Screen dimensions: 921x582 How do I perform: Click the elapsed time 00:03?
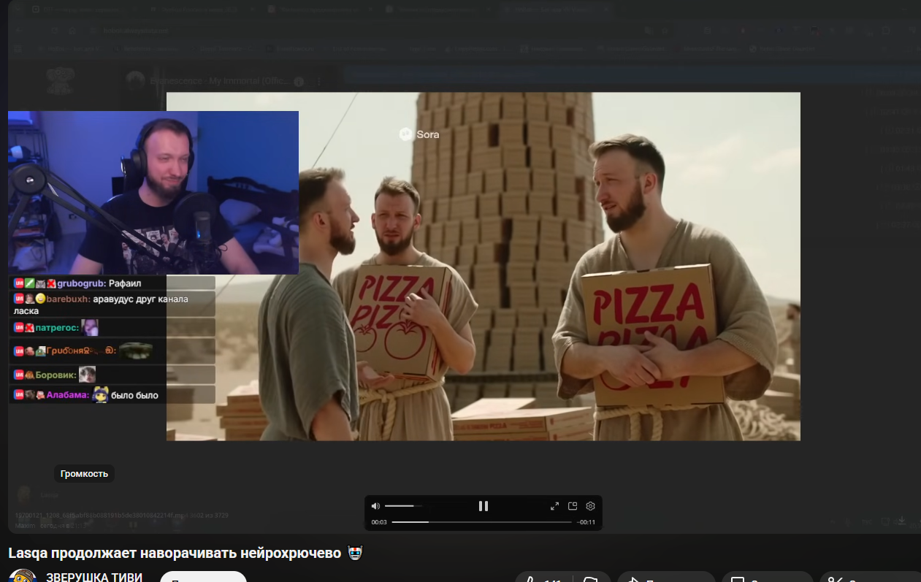coord(379,522)
